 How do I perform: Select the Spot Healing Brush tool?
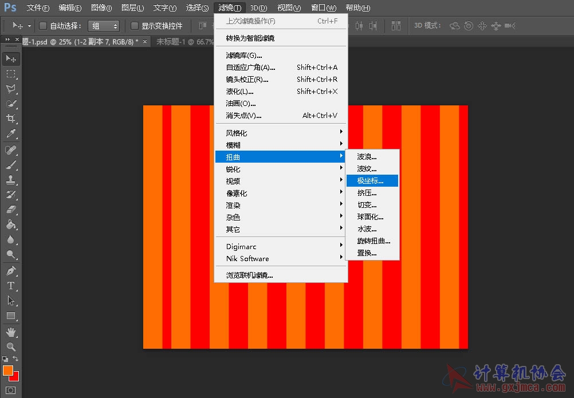[11, 150]
